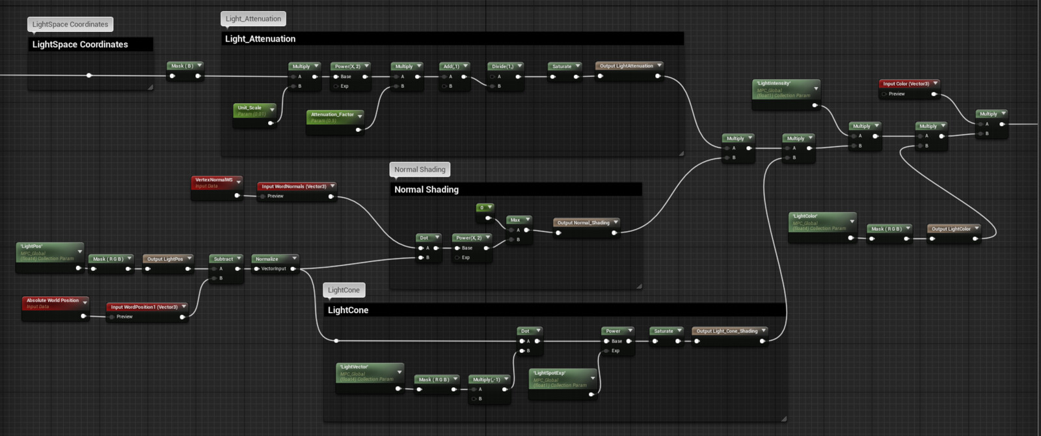The image size is (1041, 436).
Task: Click the Preview pin on Input WordPosition1
Action: (112, 317)
